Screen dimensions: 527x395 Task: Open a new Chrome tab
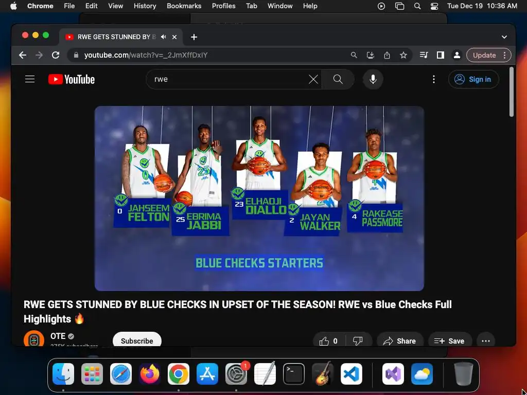click(x=194, y=37)
